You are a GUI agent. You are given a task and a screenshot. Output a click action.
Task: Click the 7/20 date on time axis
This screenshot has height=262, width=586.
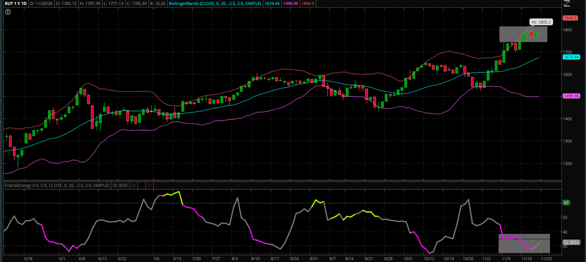tap(196, 259)
